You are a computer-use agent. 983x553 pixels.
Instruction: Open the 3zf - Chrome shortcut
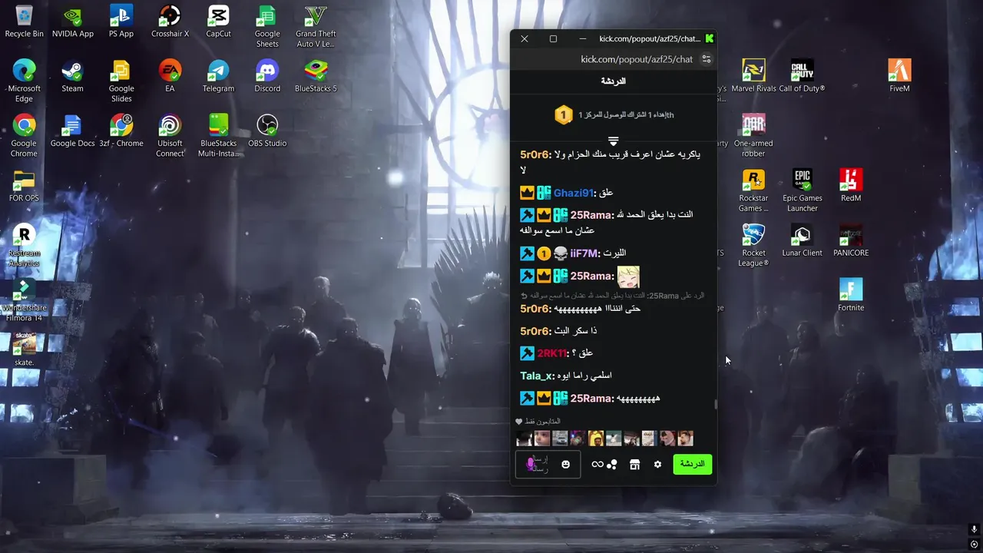click(x=121, y=131)
